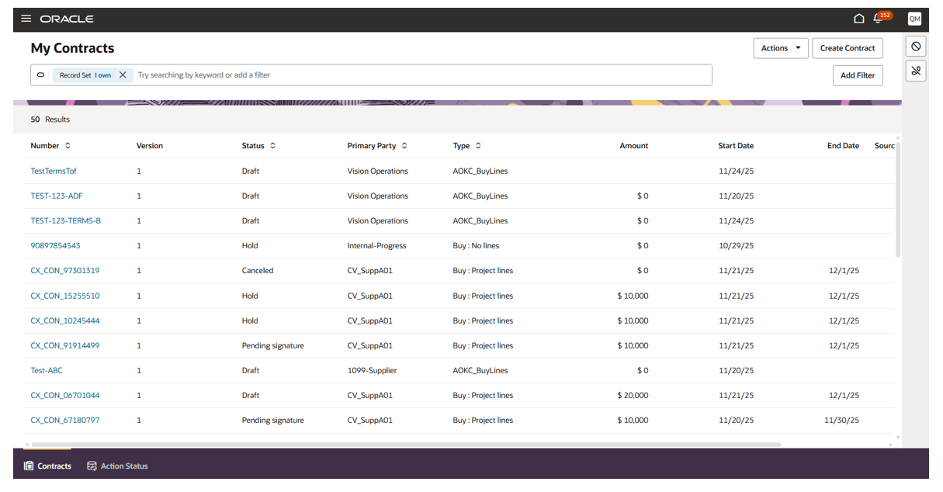Click the Action Status tab icon
This screenshot has height=492, width=943.
click(x=92, y=466)
